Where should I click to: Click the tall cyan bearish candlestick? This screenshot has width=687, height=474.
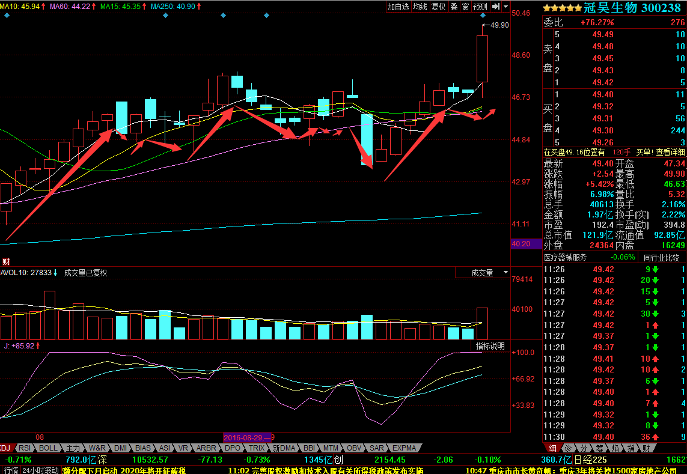click(x=367, y=139)
